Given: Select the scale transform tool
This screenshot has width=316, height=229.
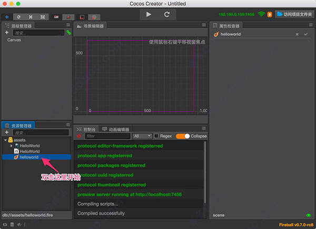Looking at the screenshot, I should [x=31, y=17].
